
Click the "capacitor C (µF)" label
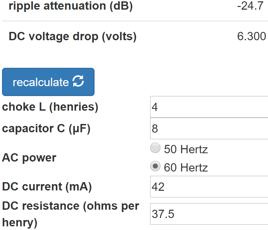coord(46,129)
